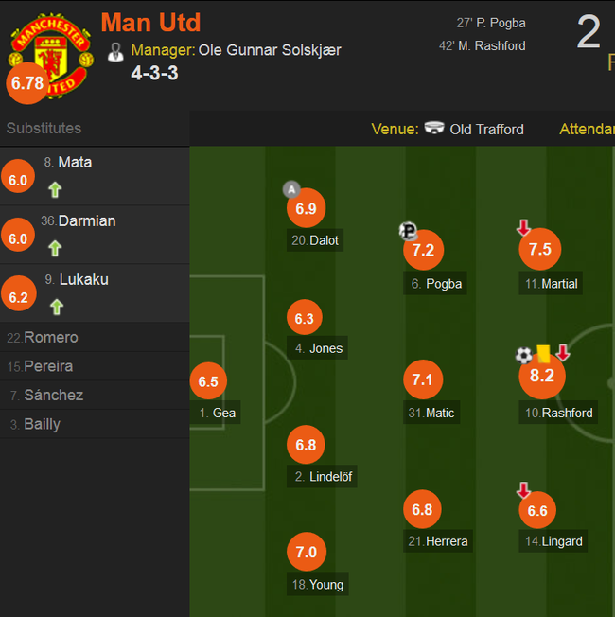Click the Manchester United club crest
Viewport: 615px width, 617px height.
[51, 55]
